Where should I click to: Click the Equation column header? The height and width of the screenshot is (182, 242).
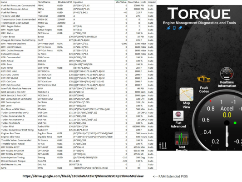pos(78,2)
